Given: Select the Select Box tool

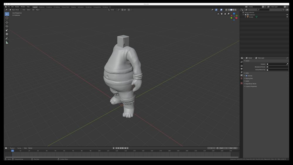Looking at the screenshot, I should pos(7,14).
